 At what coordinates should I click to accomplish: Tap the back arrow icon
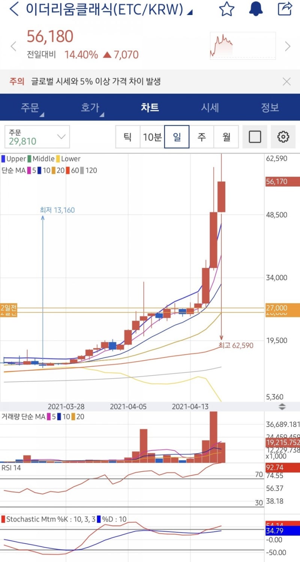13,9
